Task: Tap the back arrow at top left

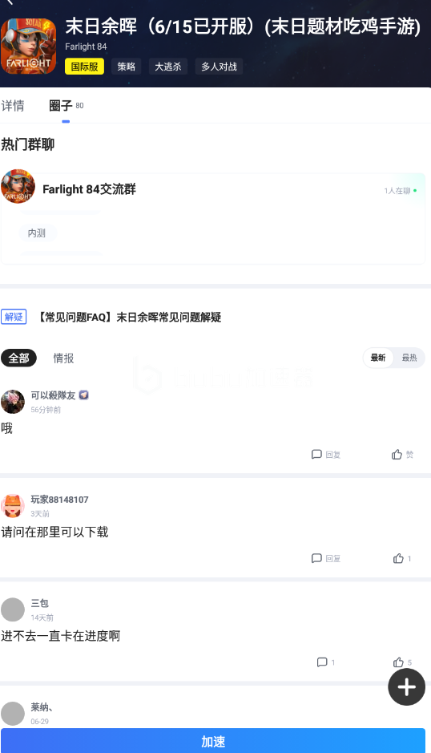Action: 9,2
